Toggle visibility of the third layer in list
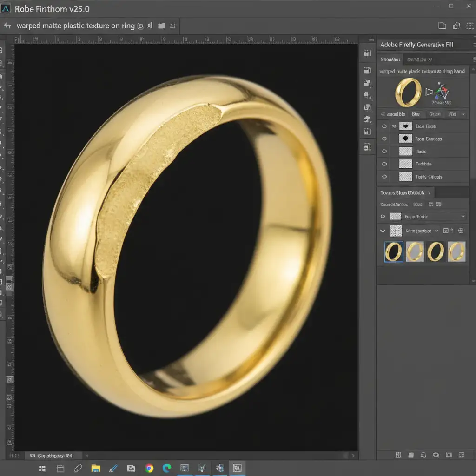 click(384, 152)
